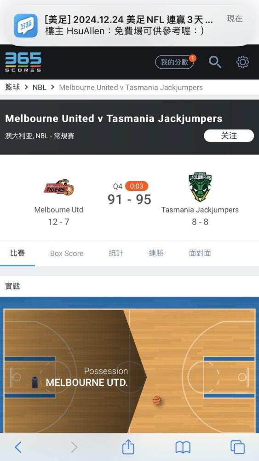The width and height of the screenshot is (259, 461).
Task: Tap the Melbourne Tigers team logo
Action: click(59, 188)
